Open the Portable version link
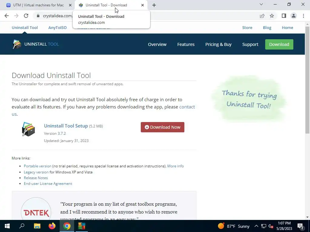 [x=38, y=166]
